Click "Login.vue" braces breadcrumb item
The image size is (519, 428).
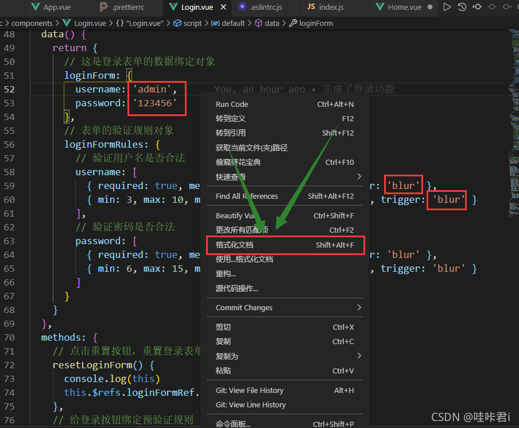140,23
